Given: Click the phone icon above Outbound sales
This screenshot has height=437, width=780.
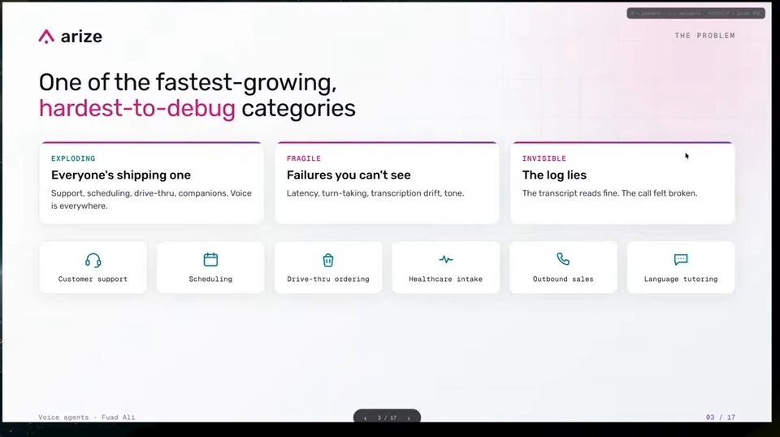Looking at the screenshot, I should (x=563, y=259).
